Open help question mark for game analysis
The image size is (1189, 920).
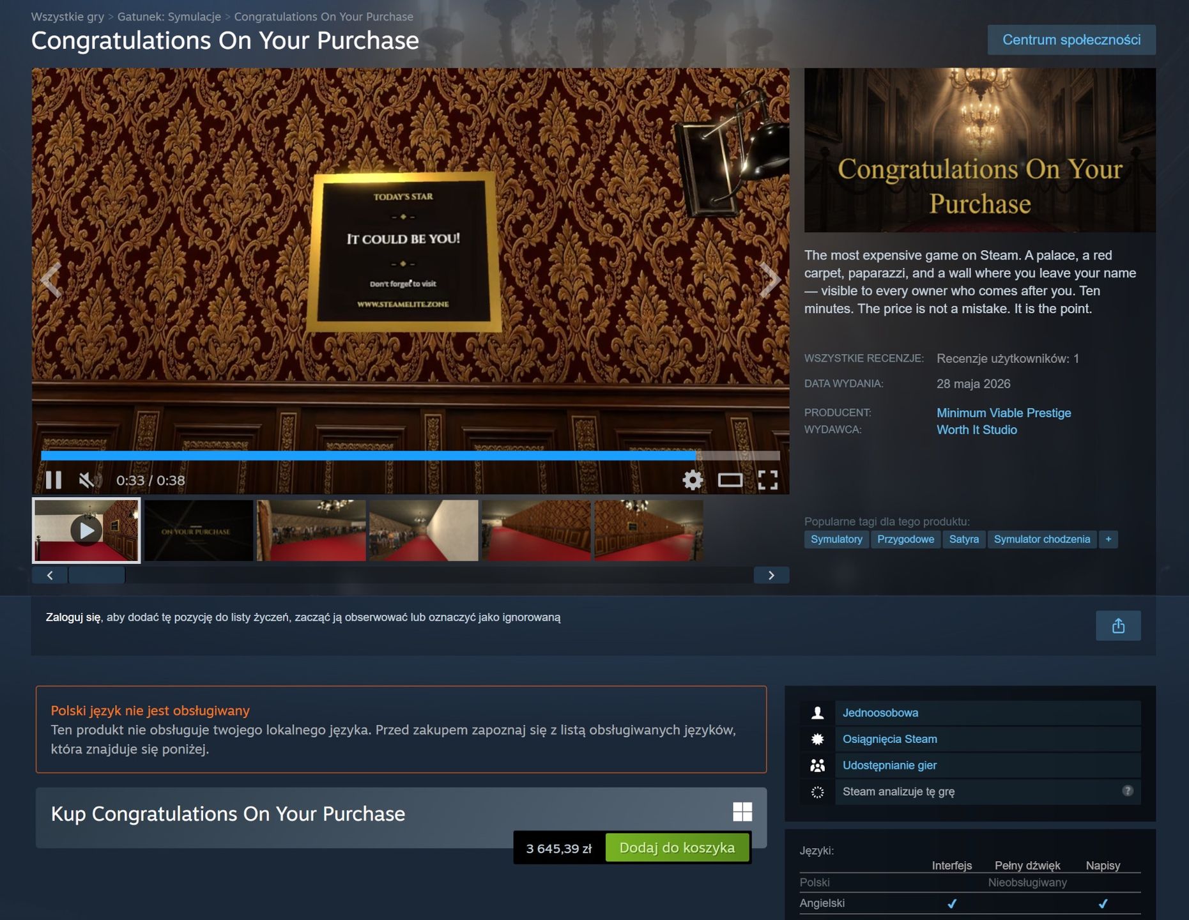pos(1128,791)
